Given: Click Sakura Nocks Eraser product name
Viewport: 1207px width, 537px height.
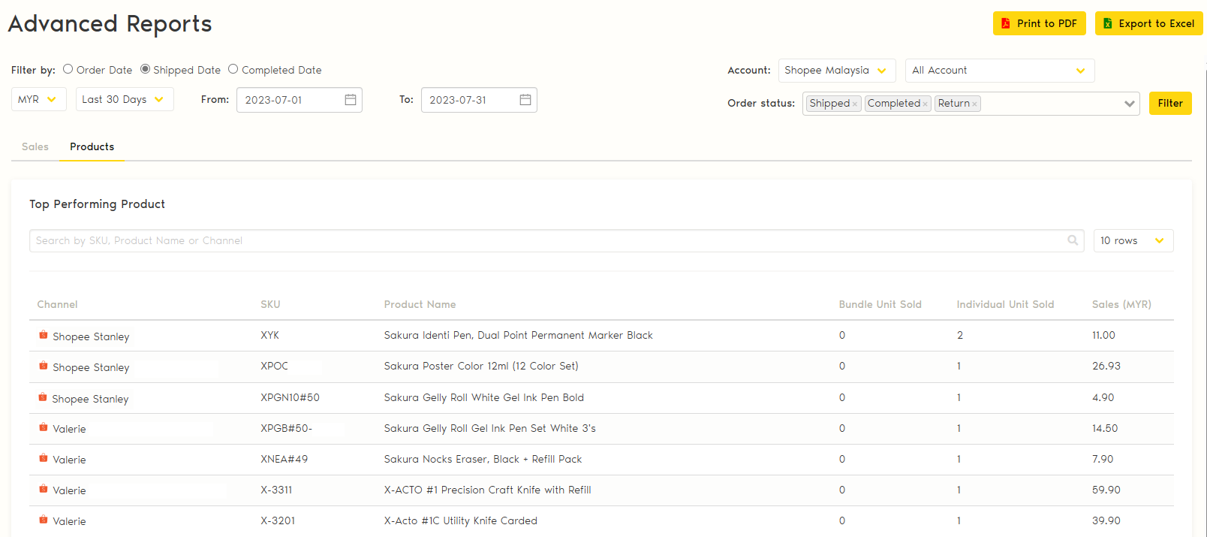Looking at the screenshot, I should pos(483,459).
